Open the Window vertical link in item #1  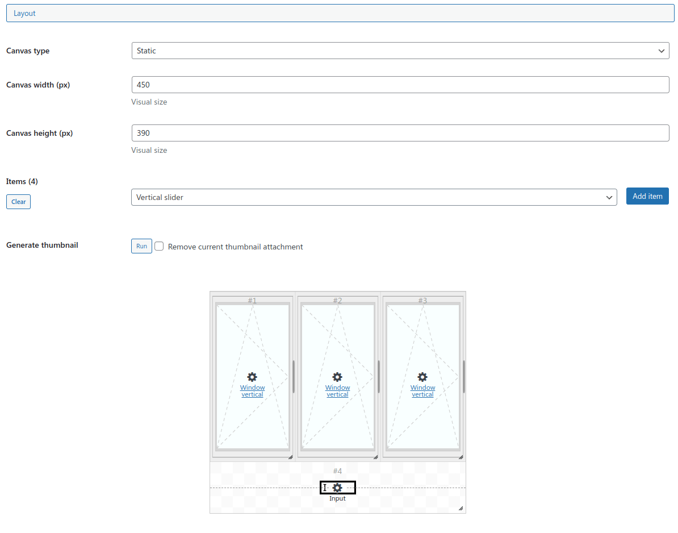pyautogui.click(x=253, y=391)
